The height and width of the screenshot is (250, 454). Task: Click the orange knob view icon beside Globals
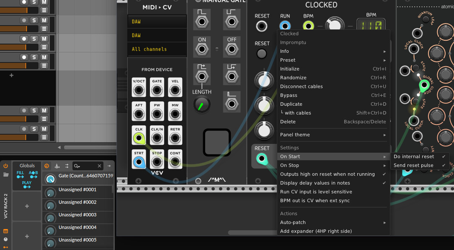point(46,166)
